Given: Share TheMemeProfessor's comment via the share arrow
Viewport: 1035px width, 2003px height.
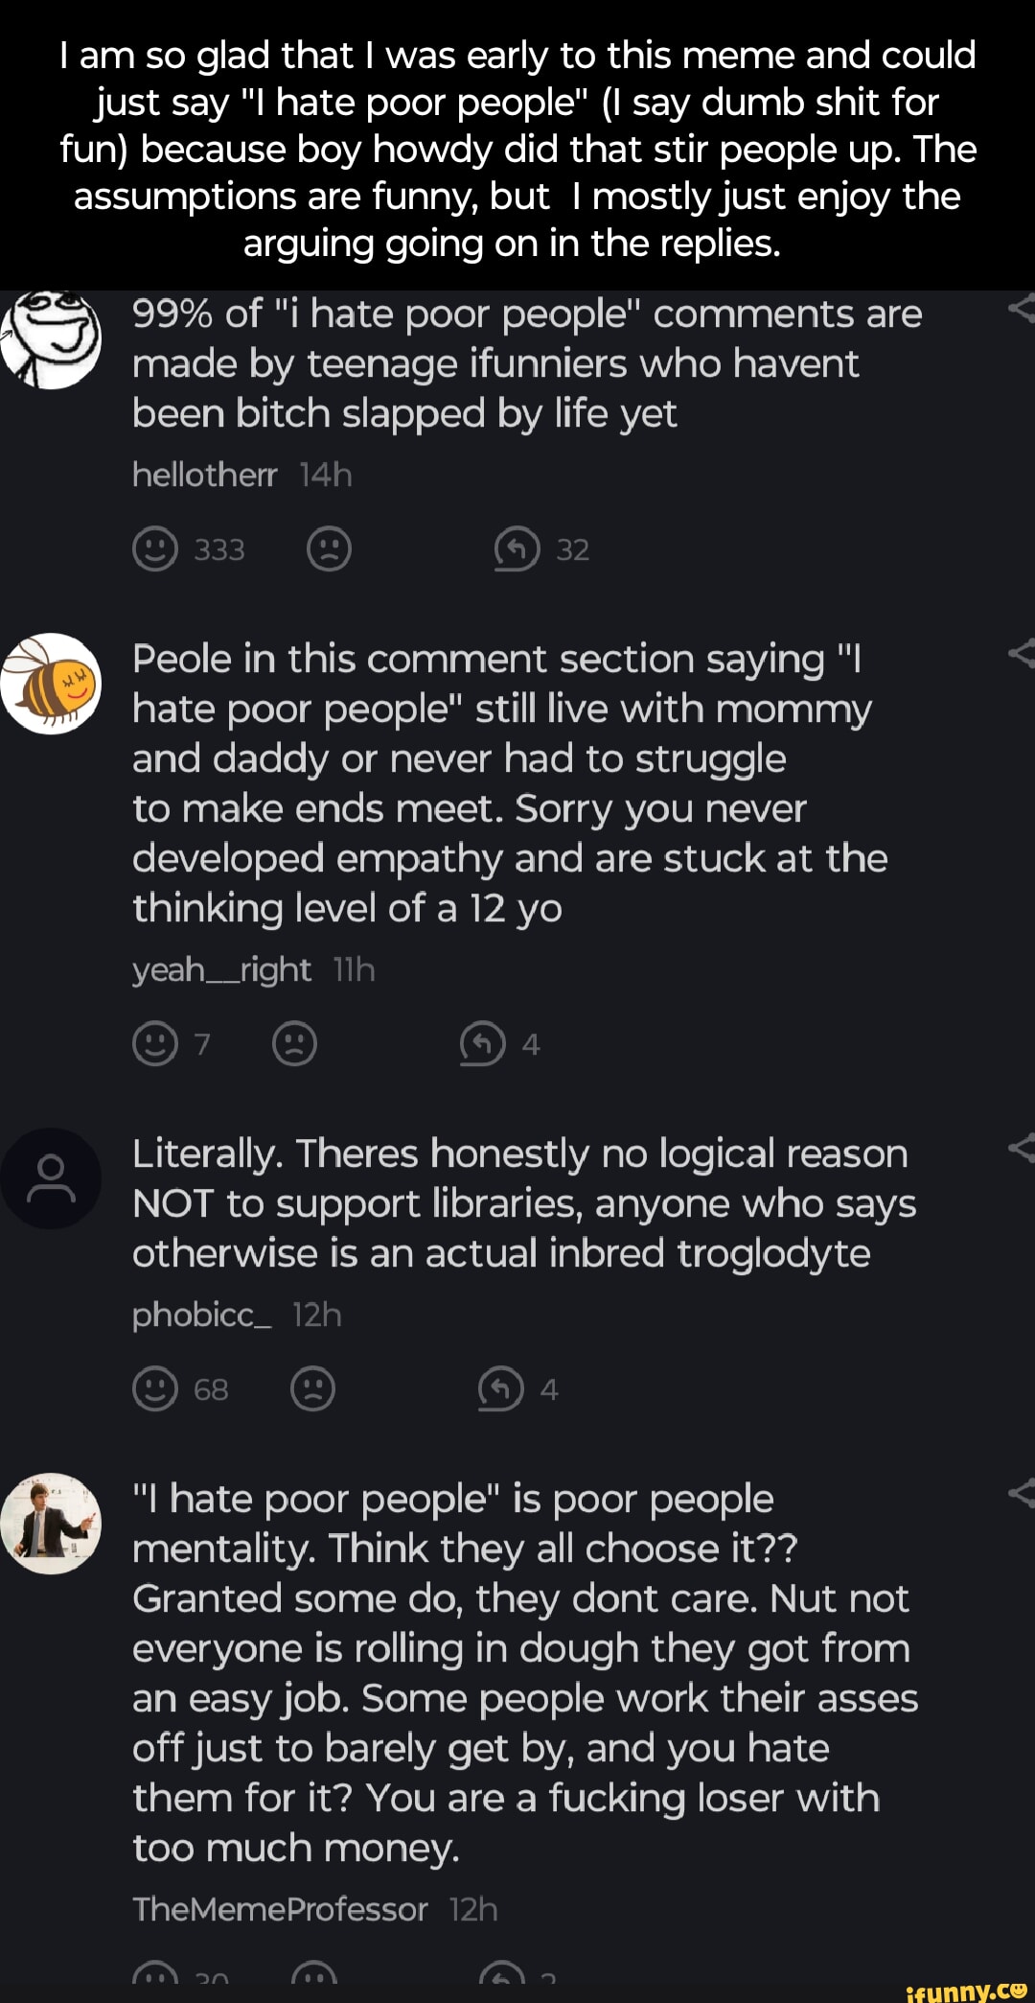Looking at the screenshot, I should 1022,1493.
